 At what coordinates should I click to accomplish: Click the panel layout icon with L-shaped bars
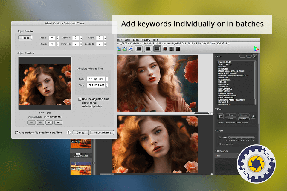point(171,49)
